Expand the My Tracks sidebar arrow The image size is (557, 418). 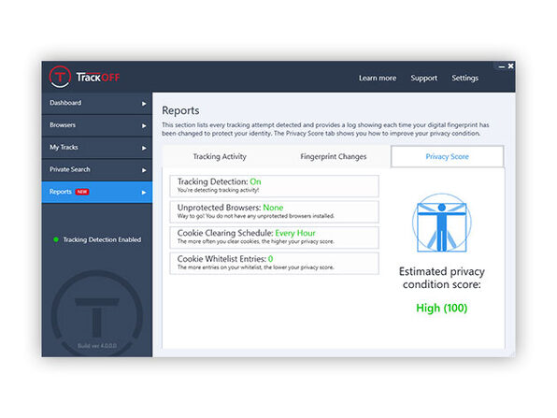click(x=144, y=148)
